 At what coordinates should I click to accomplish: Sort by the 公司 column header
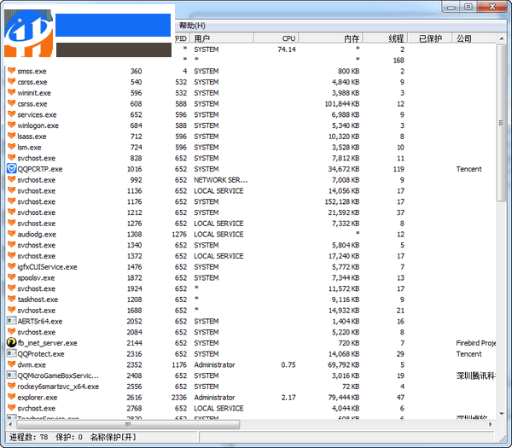point(474,38)
